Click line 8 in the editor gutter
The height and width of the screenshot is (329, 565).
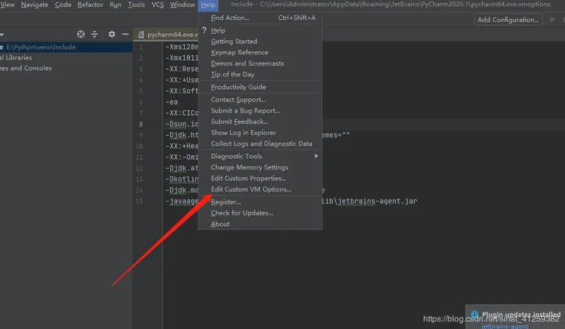141,124
